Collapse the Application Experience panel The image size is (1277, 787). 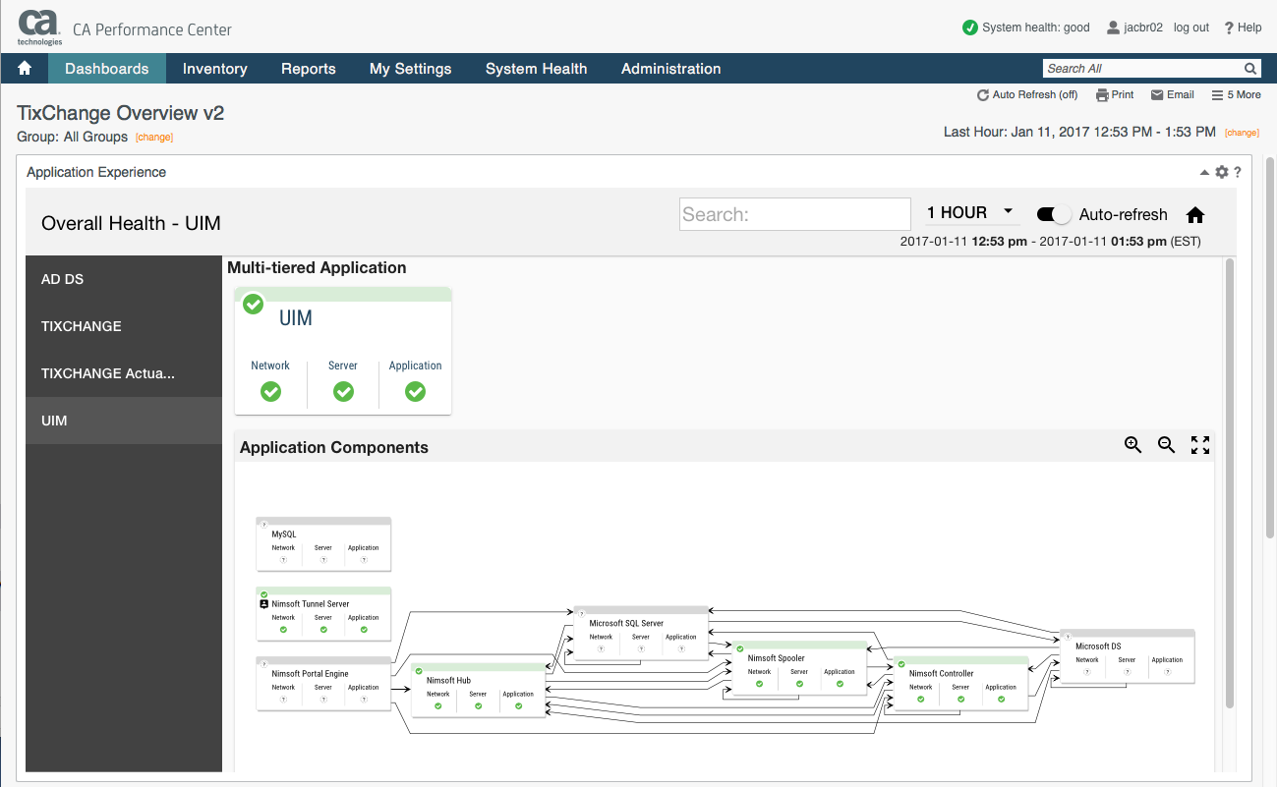tap(1203, 172)
